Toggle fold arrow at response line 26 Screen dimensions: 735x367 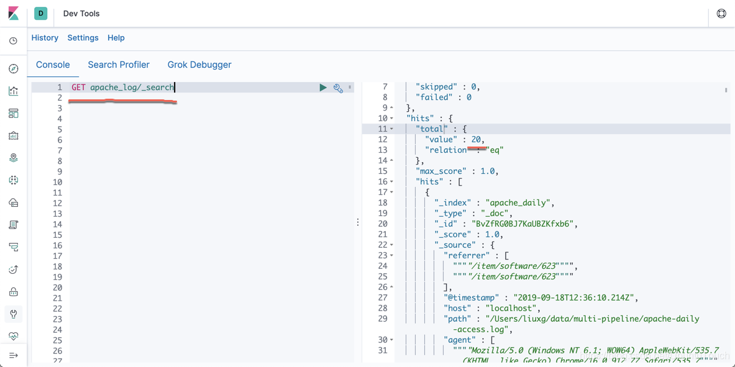(x=392, y=288)
